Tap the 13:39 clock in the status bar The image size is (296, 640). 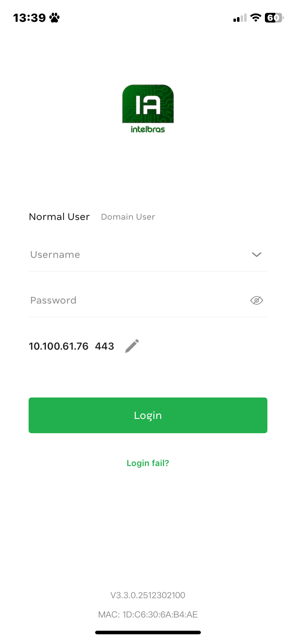(x=29, y=17)
